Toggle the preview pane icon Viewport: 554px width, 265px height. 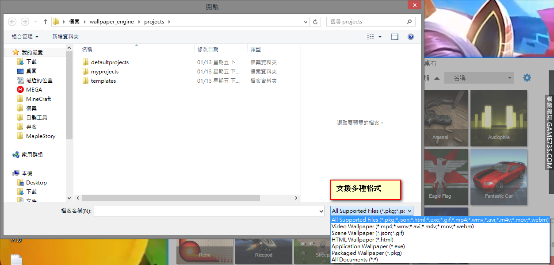(394, 37)
